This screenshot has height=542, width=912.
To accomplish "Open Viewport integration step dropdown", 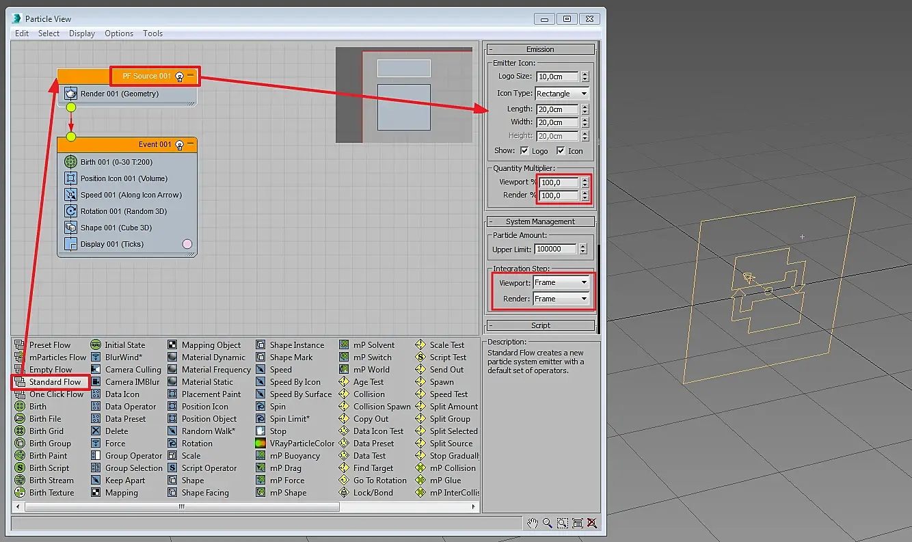I will [x=561, y=282].
